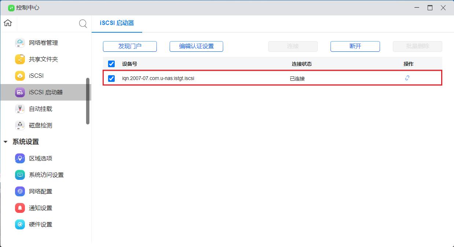
Task: Open the 区域选项 settings icon
Action: (x=19, y=158)
